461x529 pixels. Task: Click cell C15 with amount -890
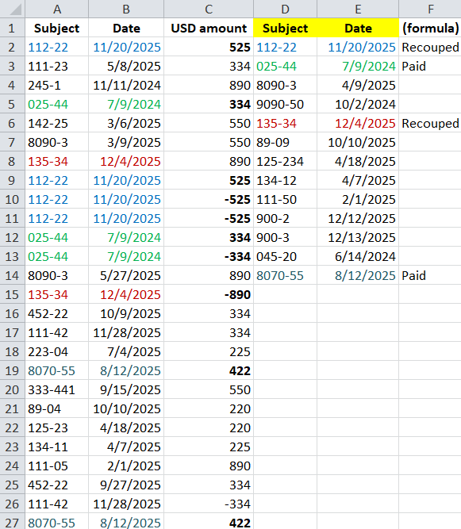point(209,294)
